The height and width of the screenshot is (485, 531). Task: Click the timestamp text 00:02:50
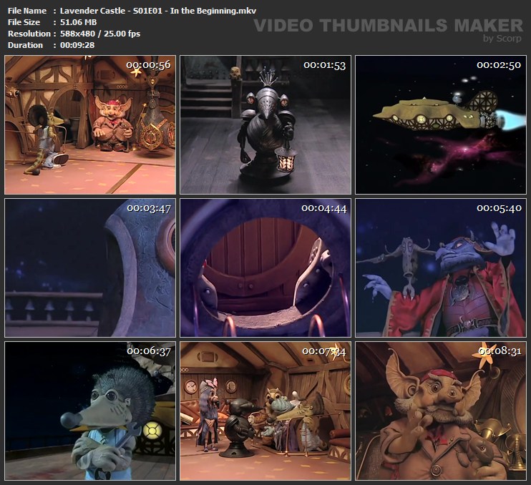[499, 65]
